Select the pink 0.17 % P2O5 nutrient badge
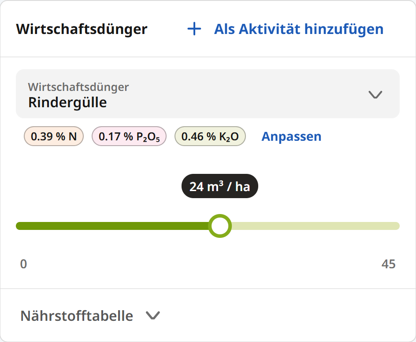The width and height of the screenshot is (416, 342). [129, 136]
